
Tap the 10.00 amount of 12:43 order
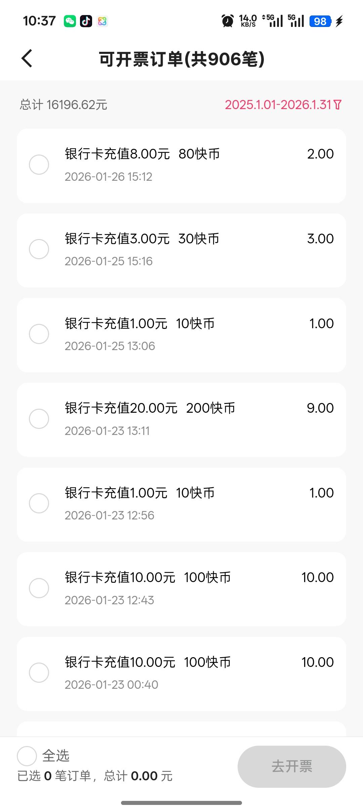tap(317, 577)
